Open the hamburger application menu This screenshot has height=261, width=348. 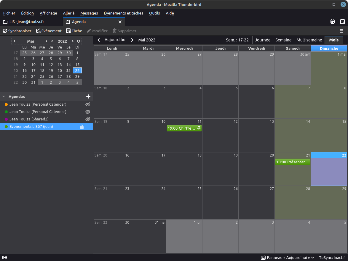tap(341, 31)
